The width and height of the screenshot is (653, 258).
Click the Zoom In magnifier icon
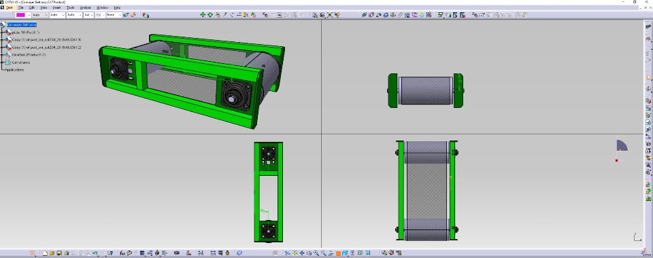pyautogui.click(x=316, y=253)
